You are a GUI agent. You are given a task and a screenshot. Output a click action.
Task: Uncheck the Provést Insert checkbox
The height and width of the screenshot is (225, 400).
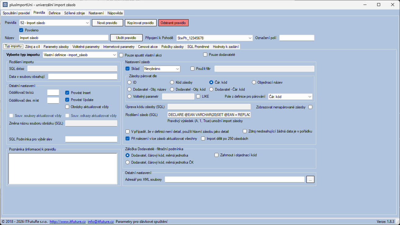(x=68, y=93)
